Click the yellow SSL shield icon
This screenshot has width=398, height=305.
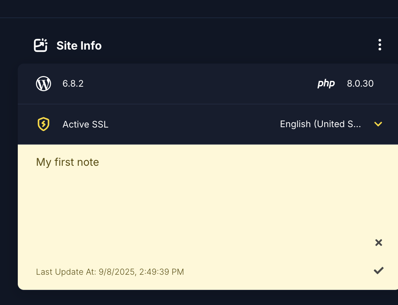[44, 124]
